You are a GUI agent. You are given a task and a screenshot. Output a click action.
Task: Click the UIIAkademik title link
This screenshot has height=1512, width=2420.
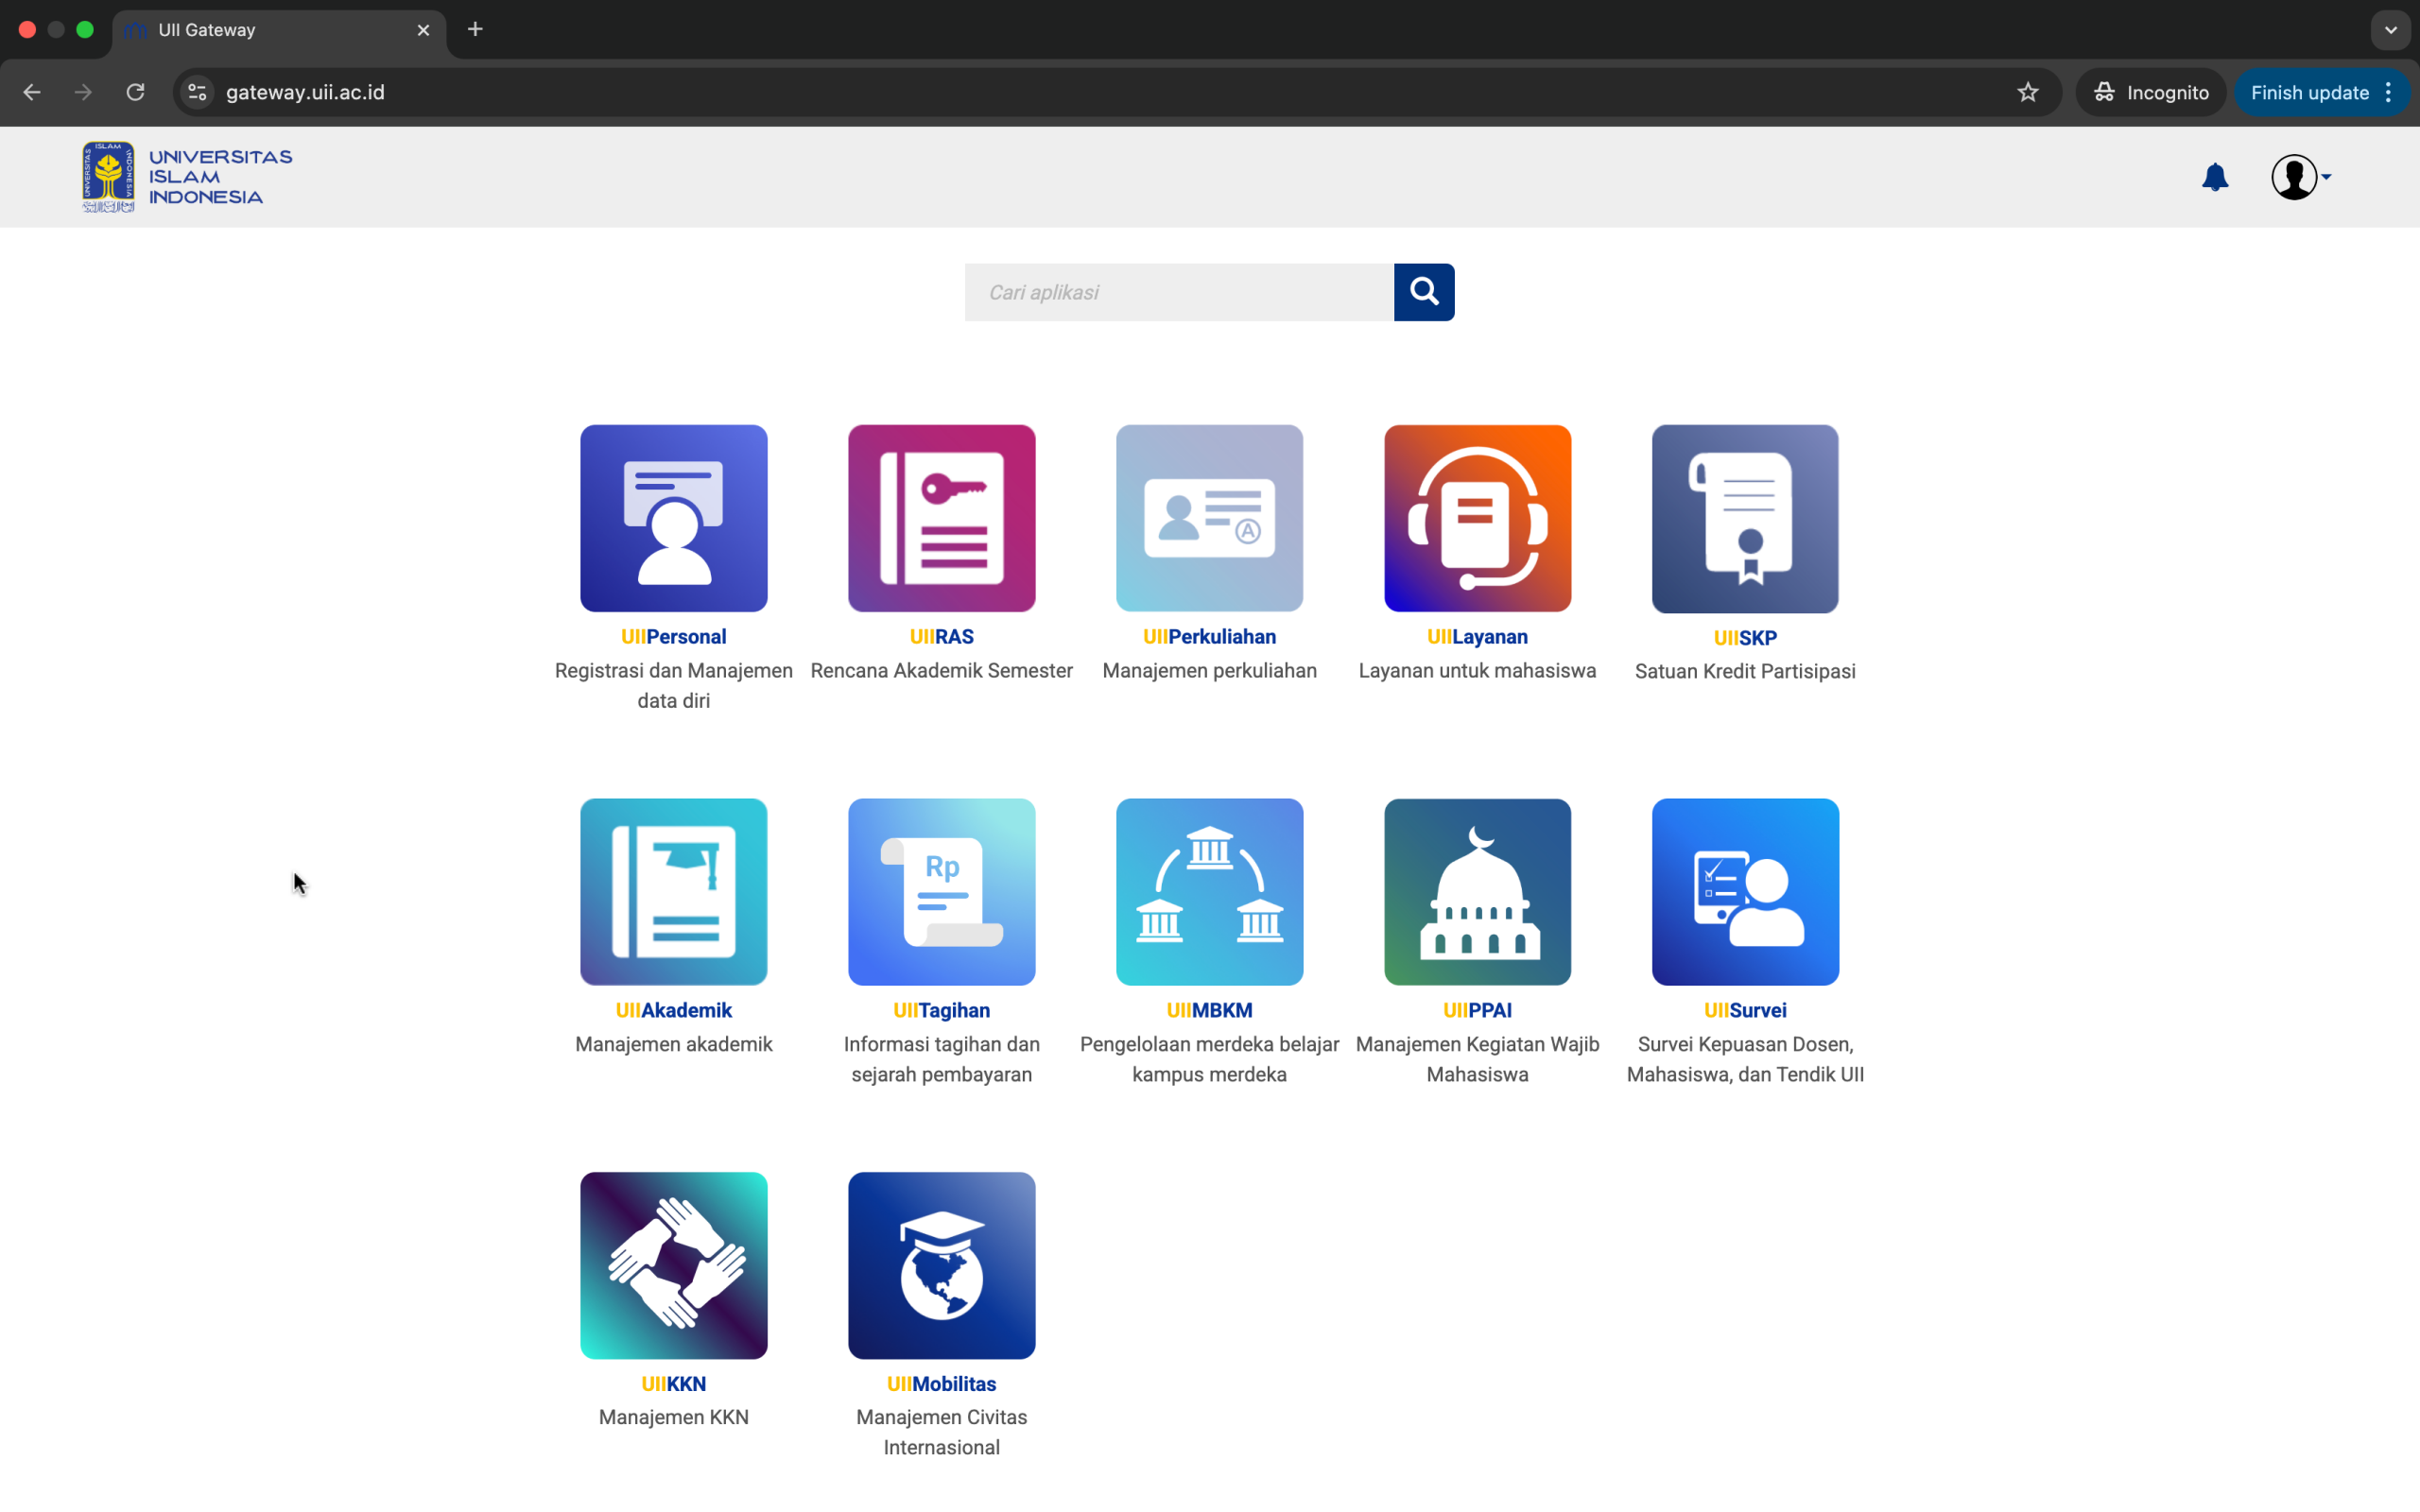[x=673, y=1010]
